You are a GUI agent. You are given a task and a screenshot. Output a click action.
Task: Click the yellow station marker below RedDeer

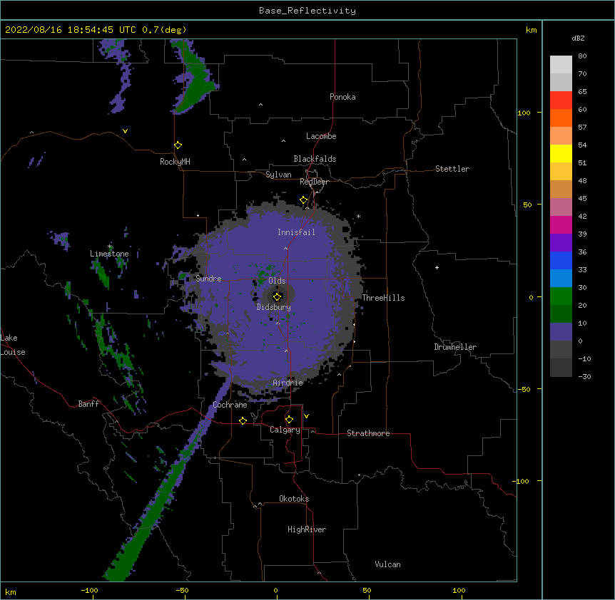pos(303,200)
